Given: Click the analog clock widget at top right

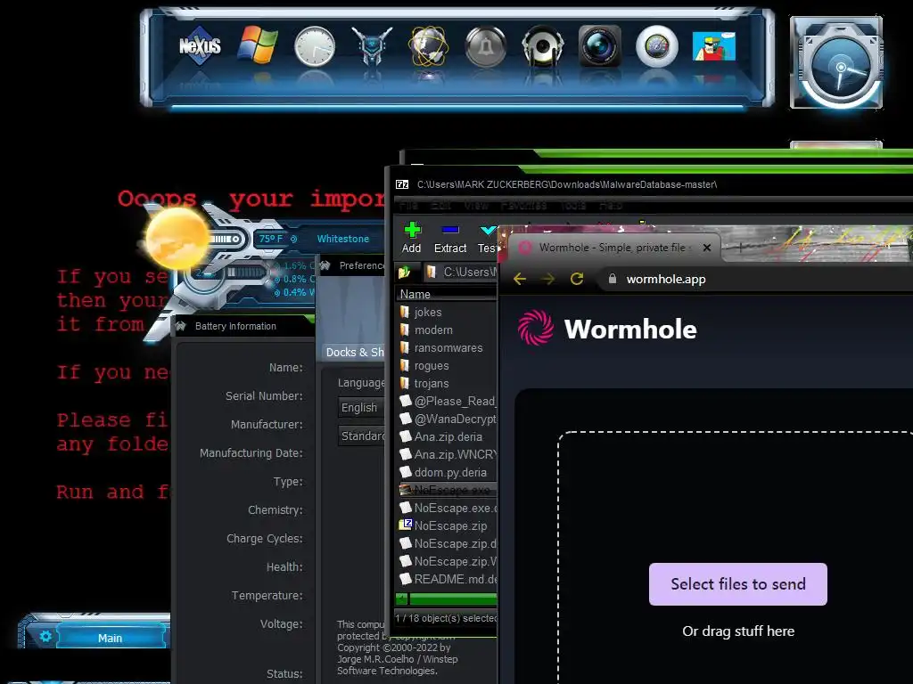Looking at the screenshot, I should [836, 63].
